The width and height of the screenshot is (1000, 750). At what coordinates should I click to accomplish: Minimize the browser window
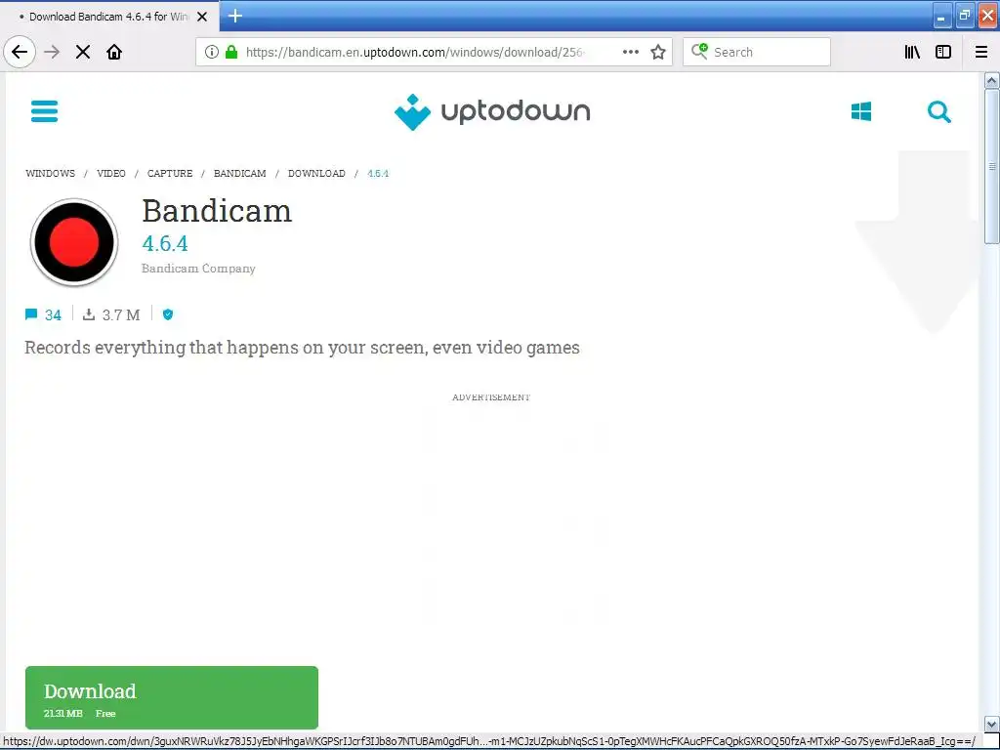[x=942, y=17]
